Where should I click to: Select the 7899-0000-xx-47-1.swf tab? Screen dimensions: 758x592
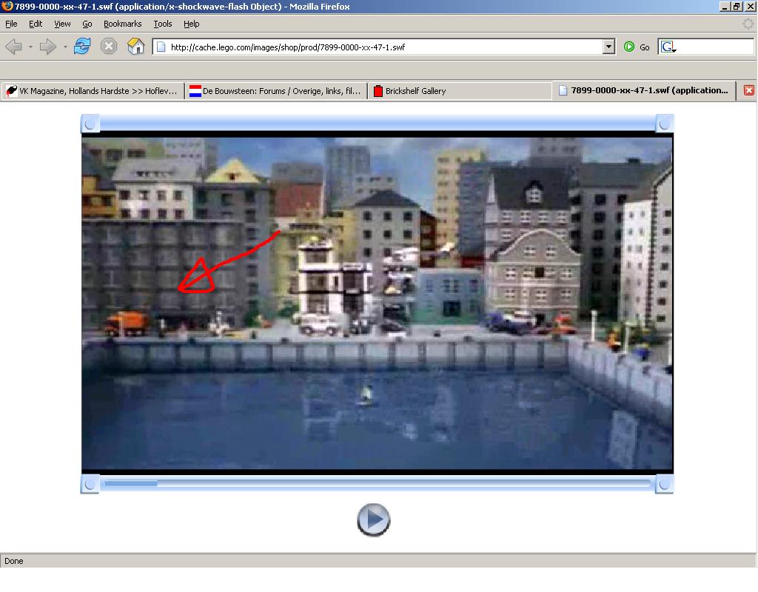tap(643, 90)
